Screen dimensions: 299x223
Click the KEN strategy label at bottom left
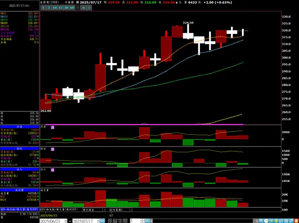point(19,209)
